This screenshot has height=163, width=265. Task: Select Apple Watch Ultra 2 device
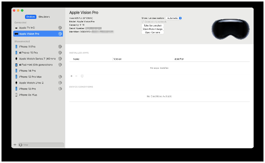[38, 83]
